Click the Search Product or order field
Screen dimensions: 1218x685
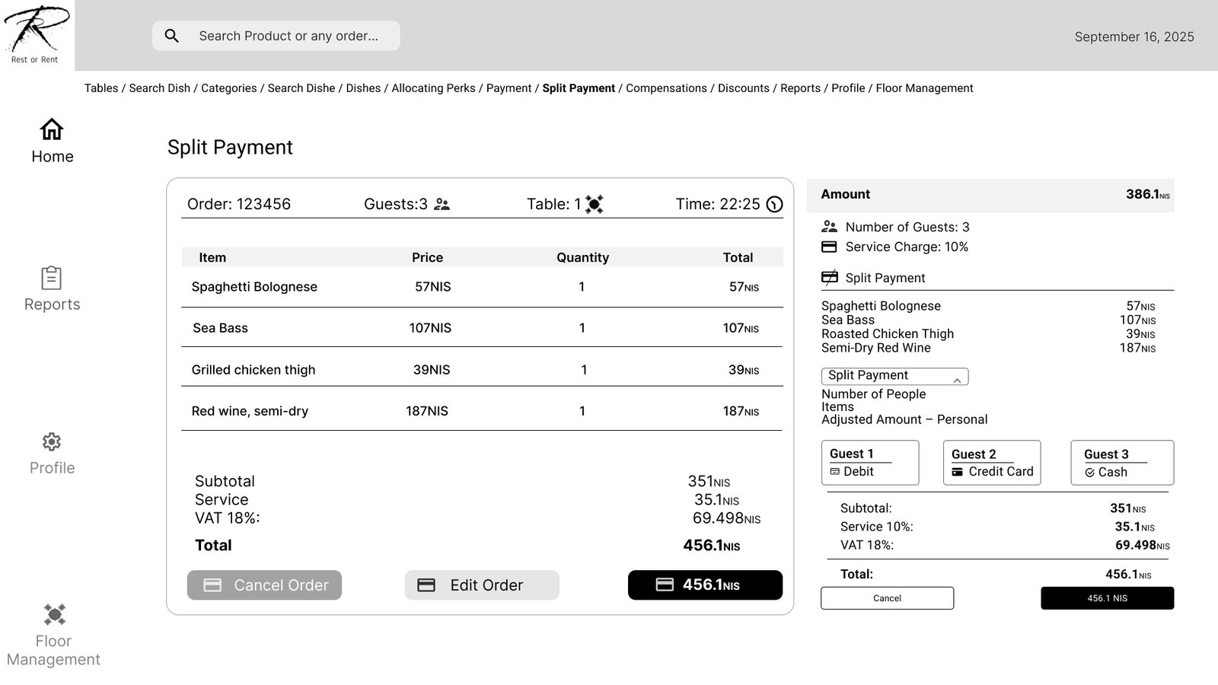pos(288,36)
